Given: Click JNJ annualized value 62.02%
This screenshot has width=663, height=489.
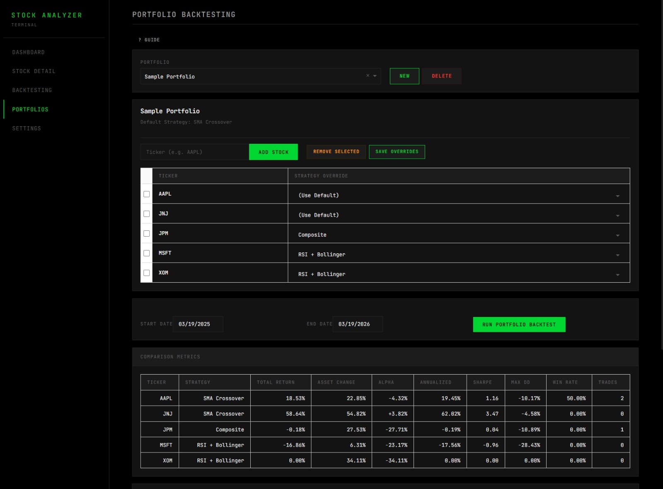Looking at the screenshot, I should point(451,414).
